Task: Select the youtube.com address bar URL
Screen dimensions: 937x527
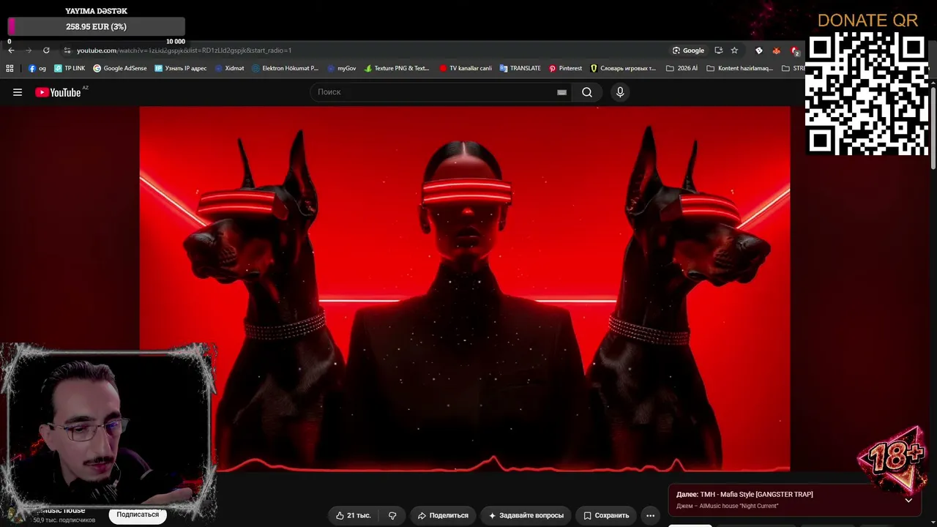Action: click(184, 51)
